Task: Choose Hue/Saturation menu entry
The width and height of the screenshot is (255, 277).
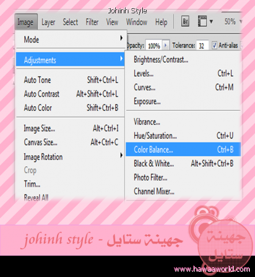Action: click(183, 136)
